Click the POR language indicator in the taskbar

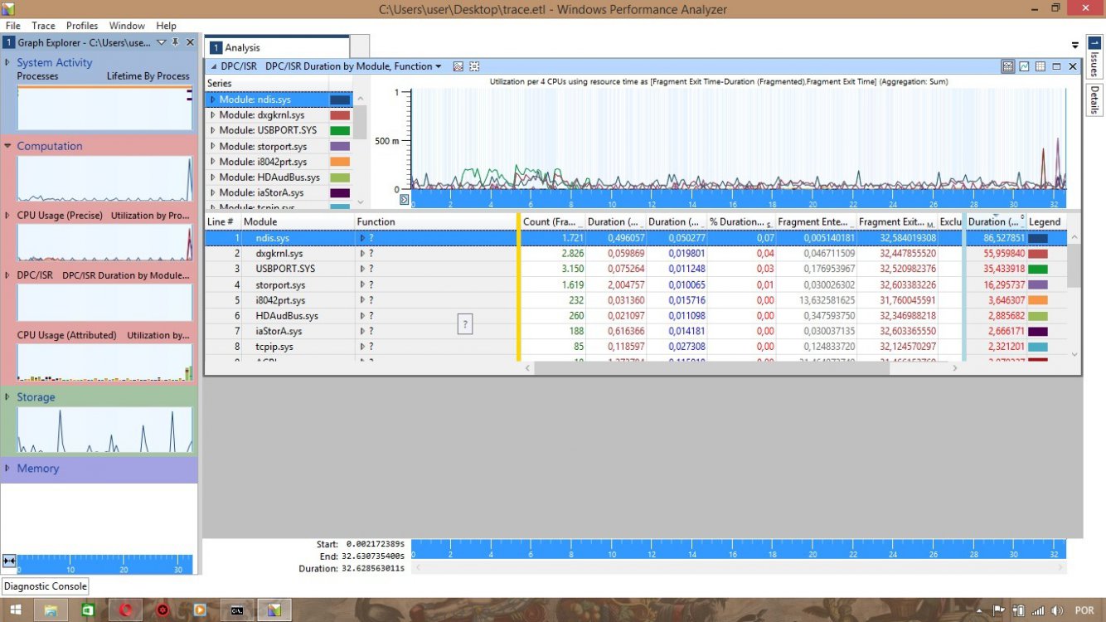(x=1084, y=610)
